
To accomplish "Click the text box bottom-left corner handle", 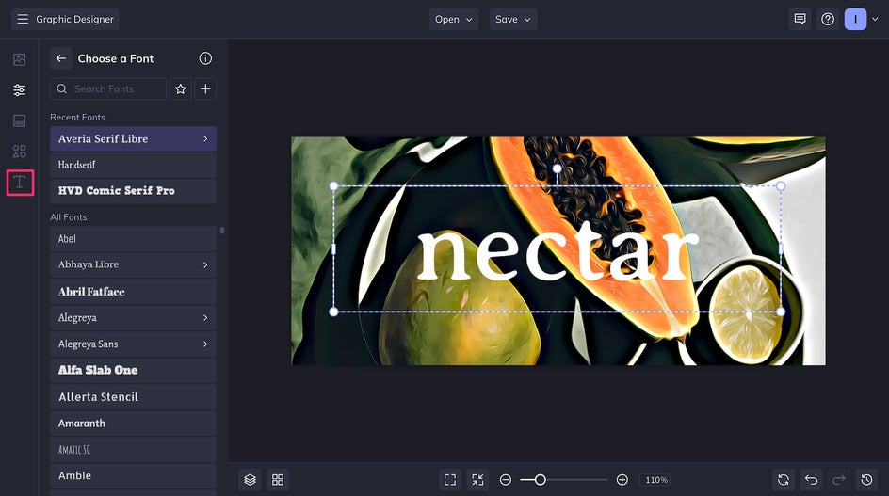I will coord(333,312).
